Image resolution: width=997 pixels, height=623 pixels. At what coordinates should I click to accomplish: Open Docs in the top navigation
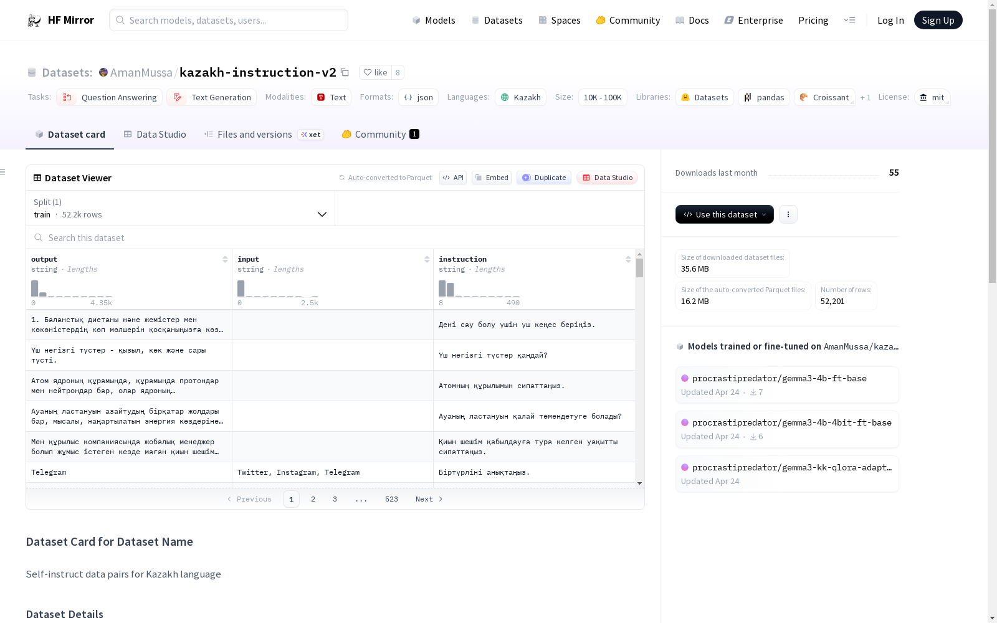[692, 20]
